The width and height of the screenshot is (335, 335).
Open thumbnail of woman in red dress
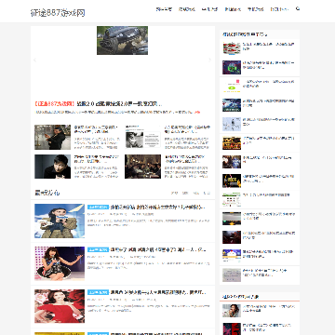(60, 306)
